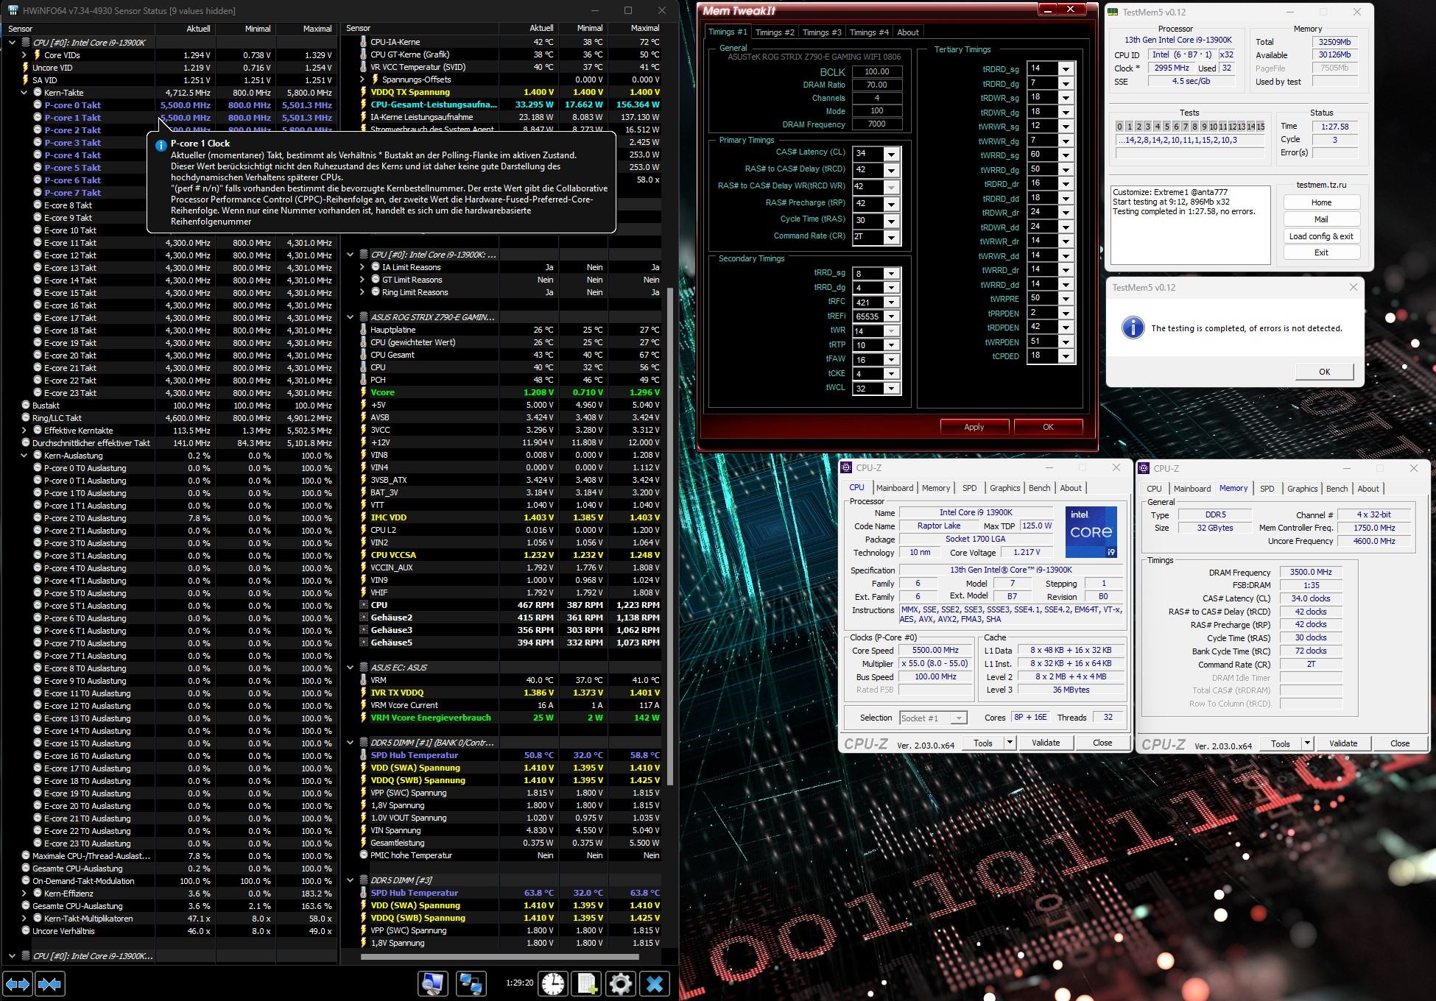Click blue X icon in HWiNFO toolbar

654,983
